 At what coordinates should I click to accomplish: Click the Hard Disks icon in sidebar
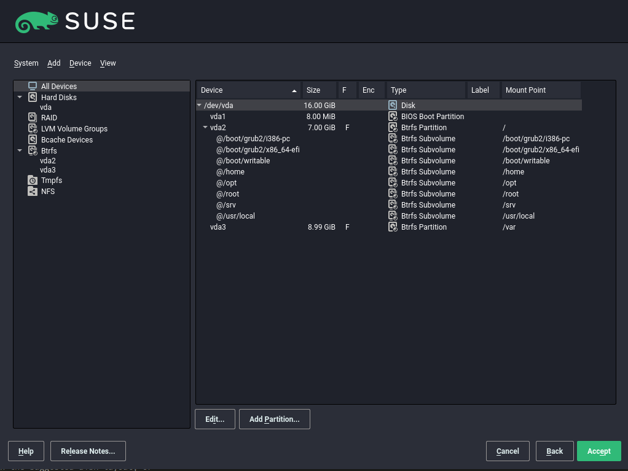tap(33, 98)
